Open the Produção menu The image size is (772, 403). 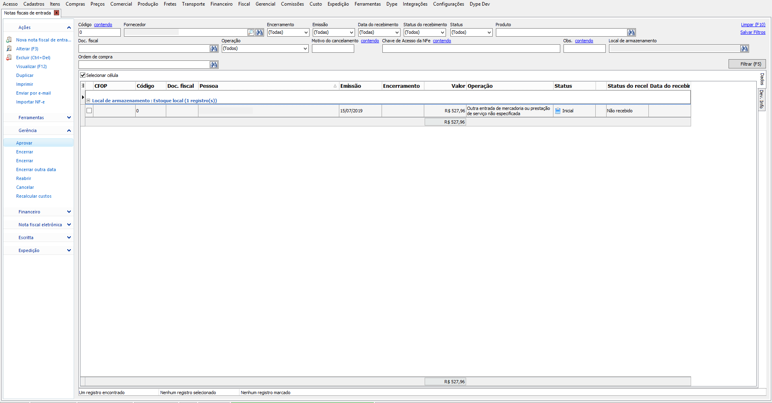pyautogui.click(x=148, y=4)
